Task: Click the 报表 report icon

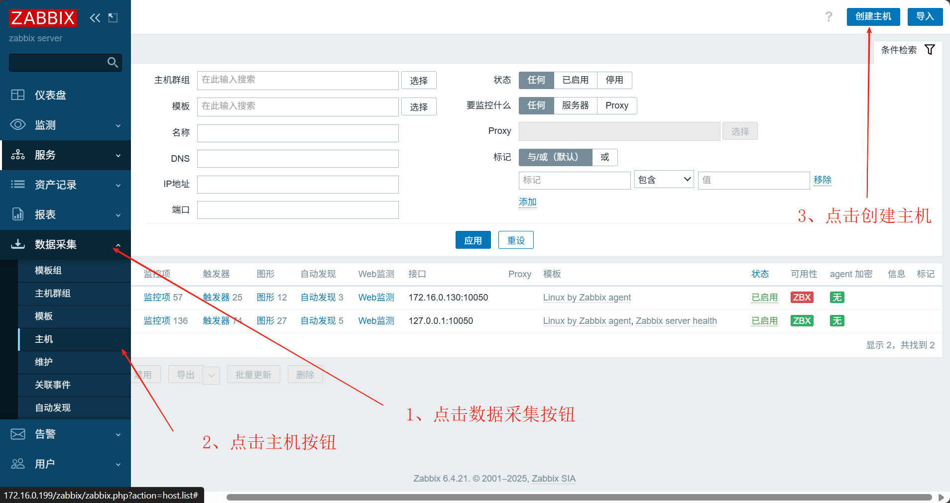Action: [x=18, y=214]
